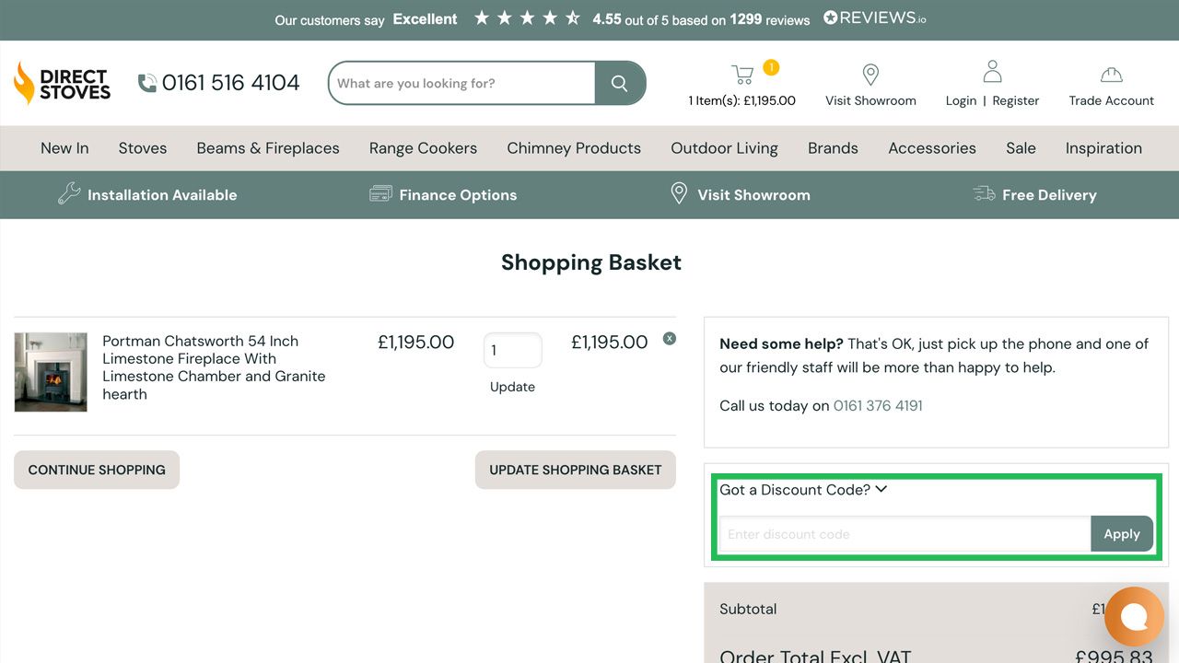Open the Portman Chatsworth fireplace thumbnail

pyautogui.click(x=51, y=372)
